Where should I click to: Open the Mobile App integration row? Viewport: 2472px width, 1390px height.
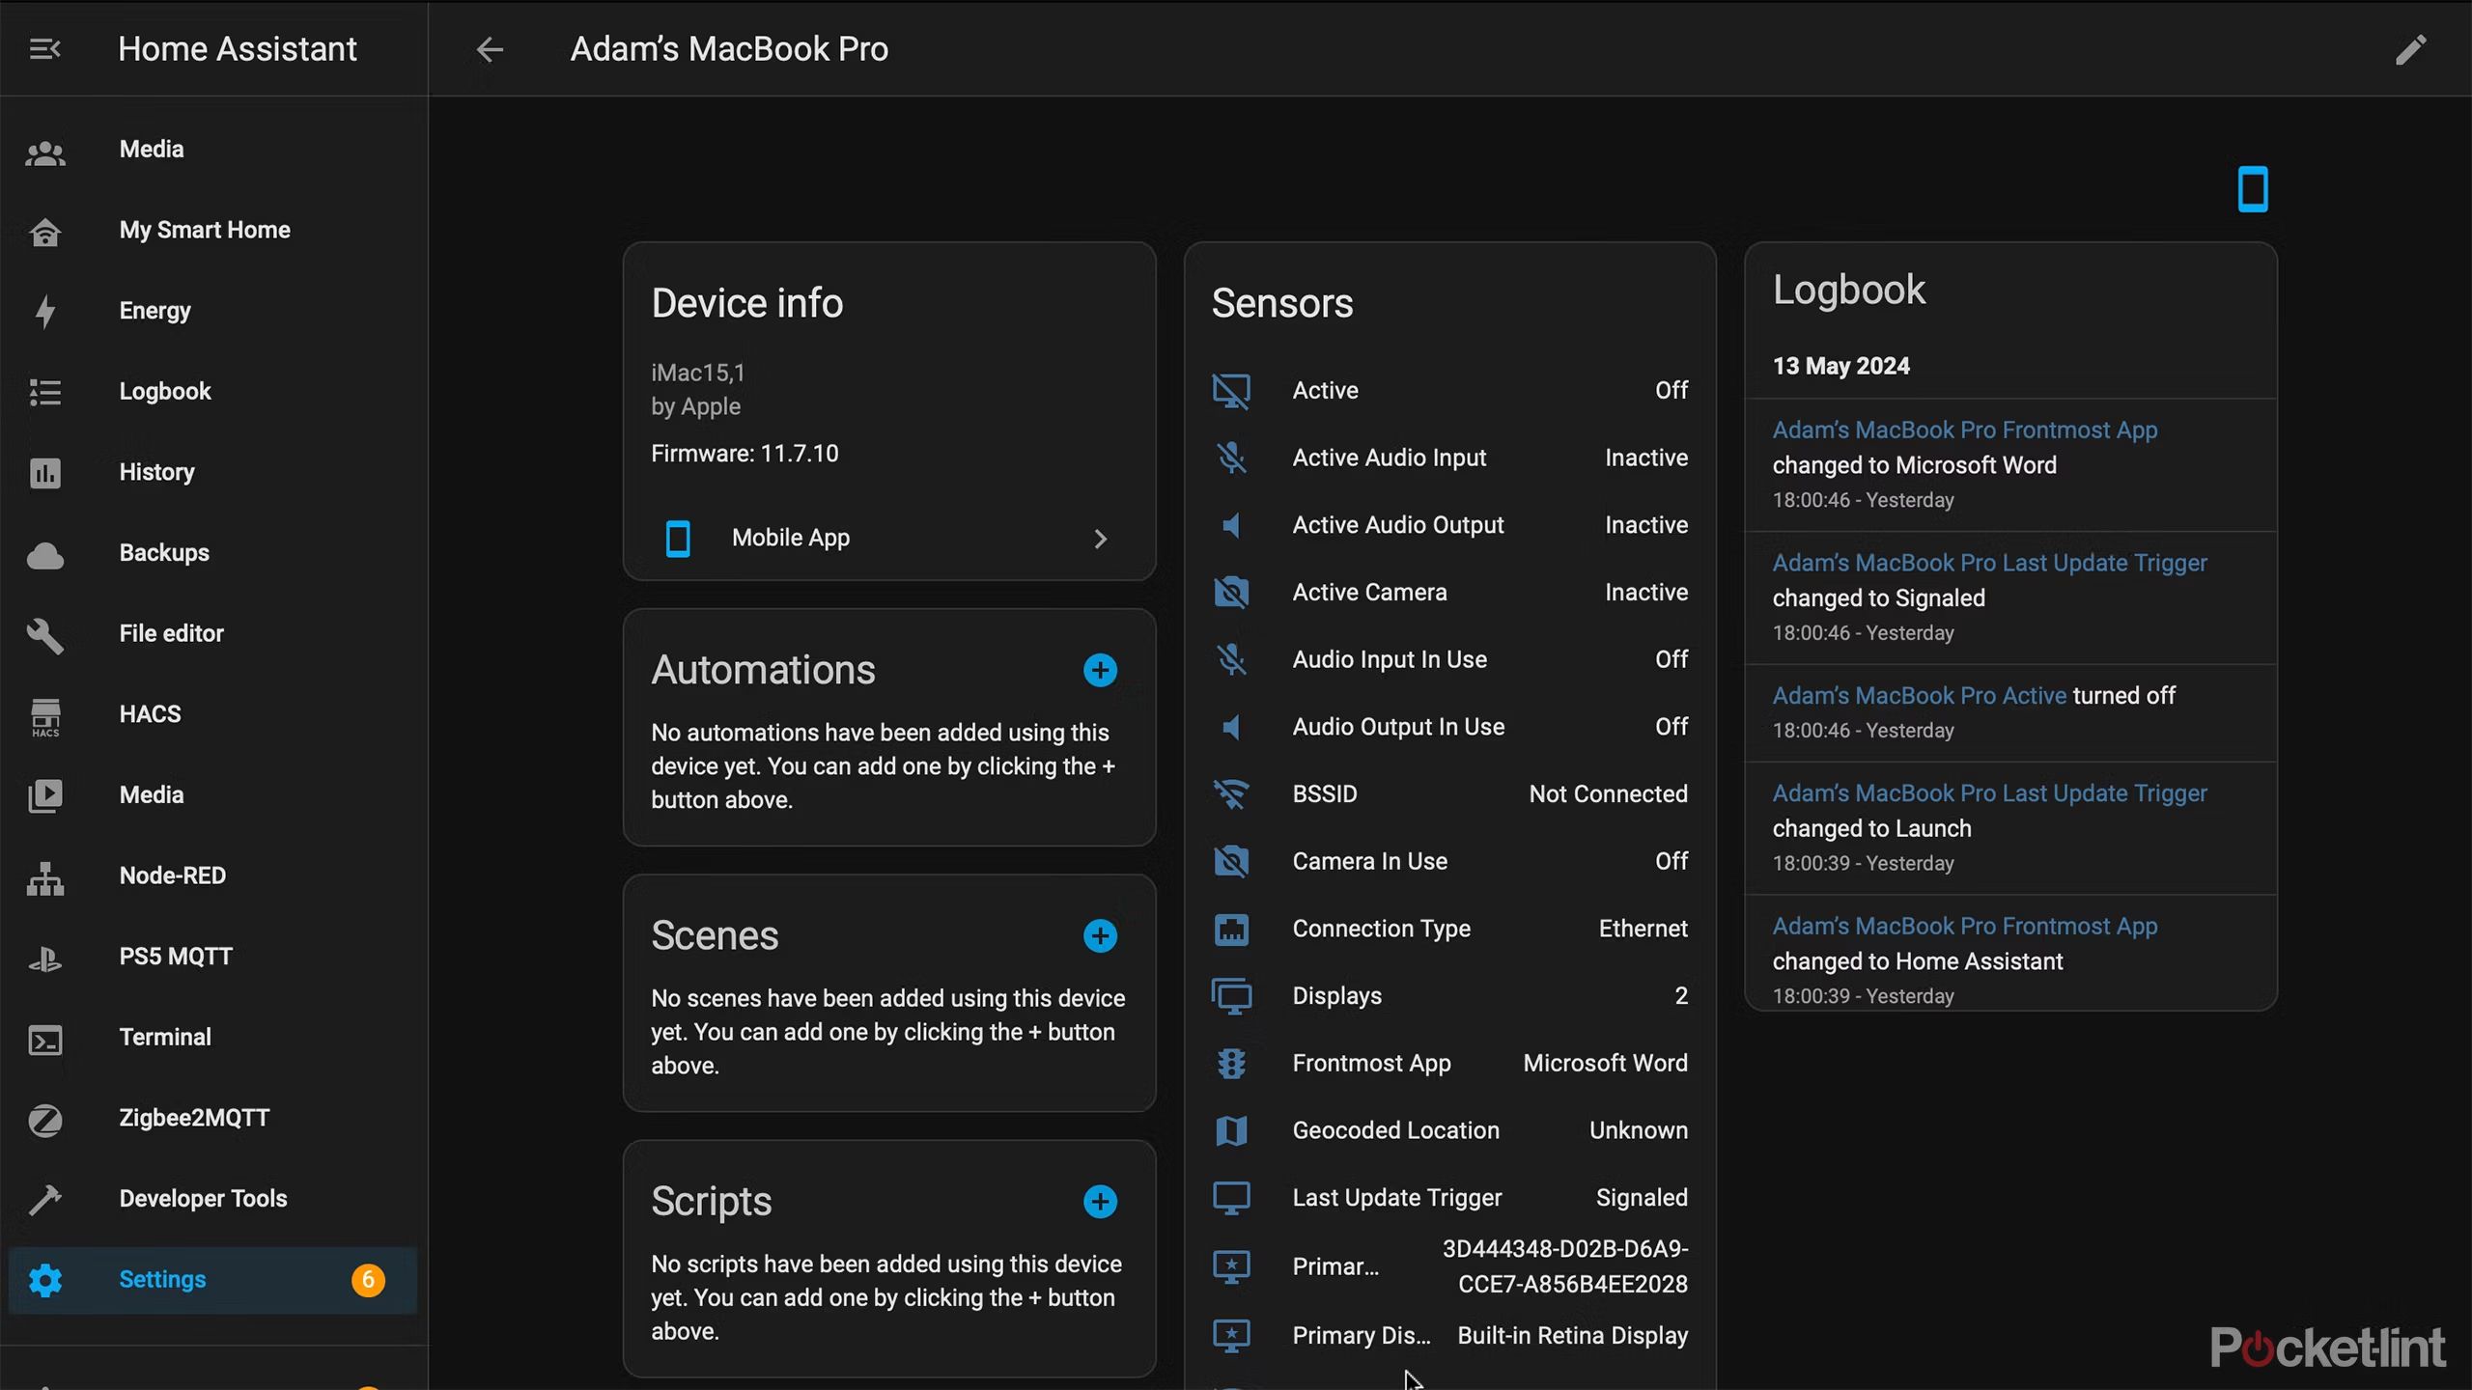point(888,538)
